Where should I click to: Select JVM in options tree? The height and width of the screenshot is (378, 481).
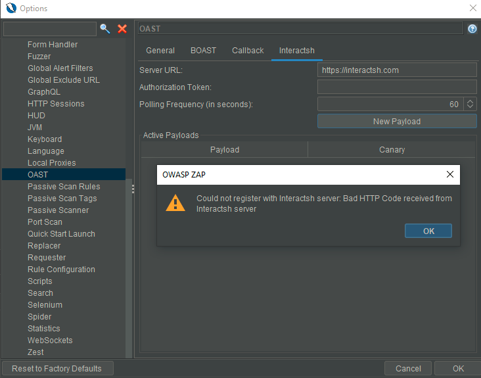coord(35,128)
